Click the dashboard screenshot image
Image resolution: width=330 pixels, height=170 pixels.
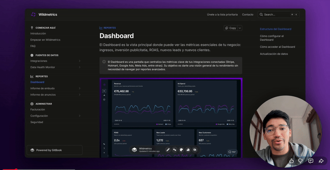tap(171, 118)
